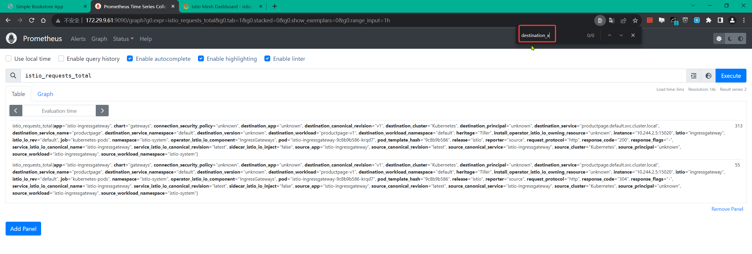Image resolution: width=752 pixels, height=254 pixels.
Task: Disable Enable autocomplete checkbox
Action: pos(130,58)
